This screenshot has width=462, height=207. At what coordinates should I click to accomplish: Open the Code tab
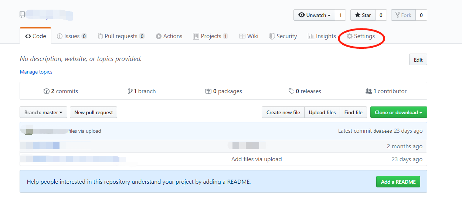click(35, 36)
